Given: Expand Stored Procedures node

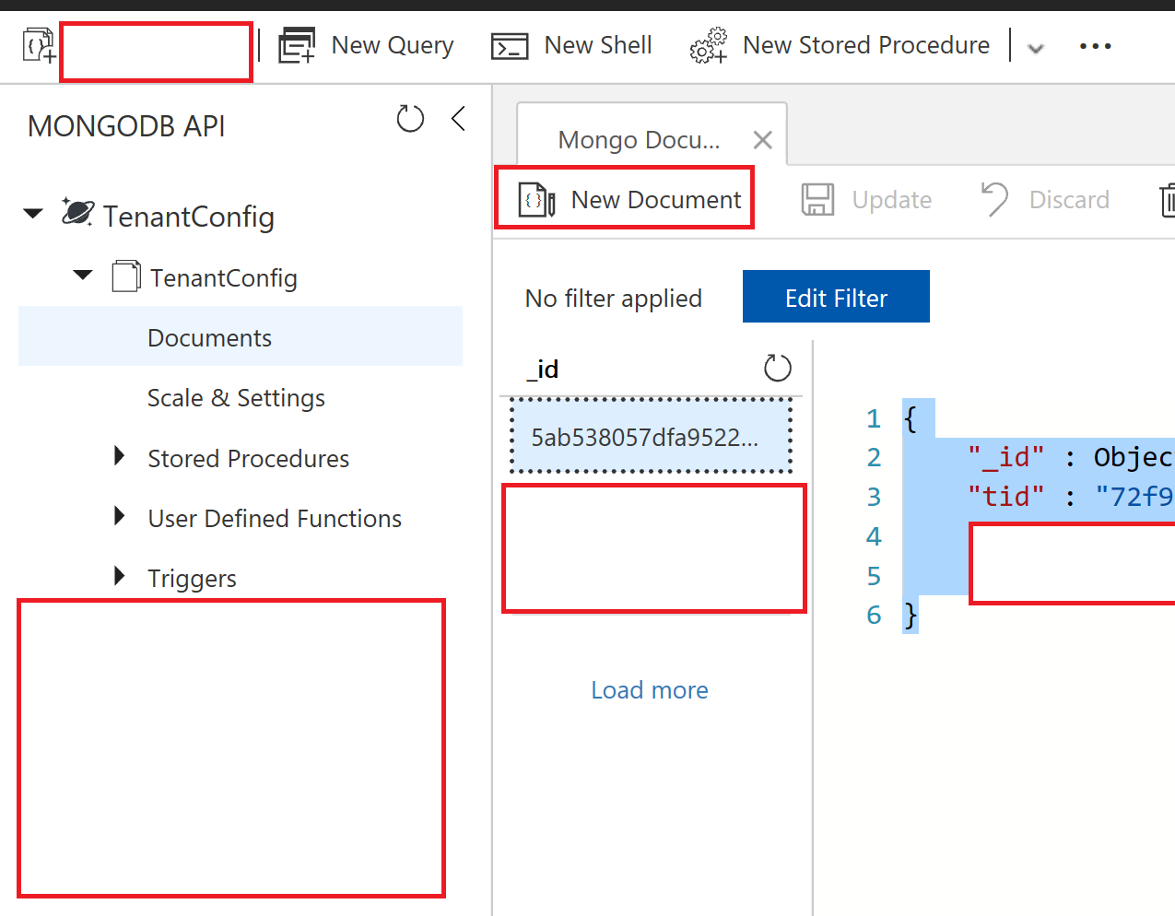Looking at the screenshot, I should pos(119,455).
